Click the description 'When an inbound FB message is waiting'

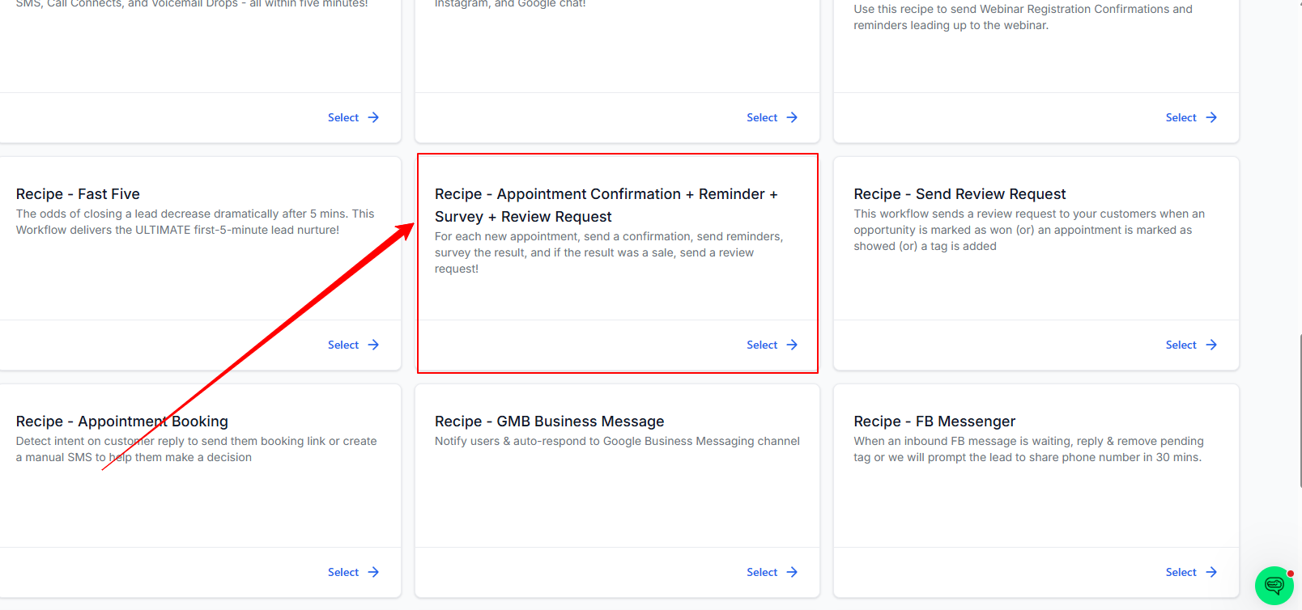1028,449
